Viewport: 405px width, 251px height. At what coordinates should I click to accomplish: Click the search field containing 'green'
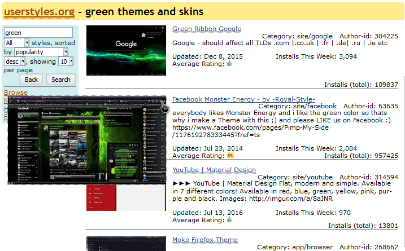38,33
